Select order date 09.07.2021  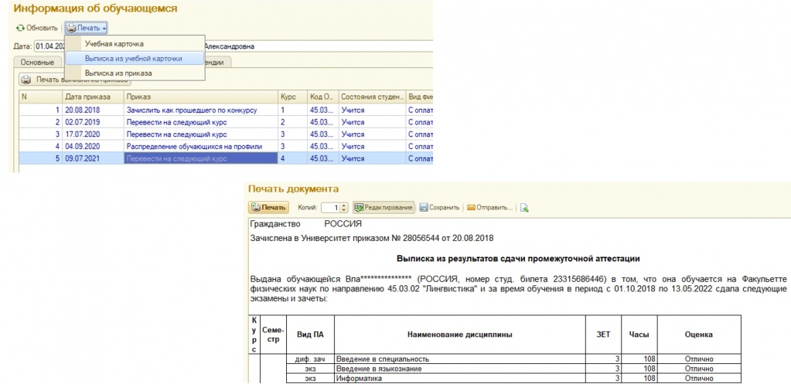click(x=93, y=158)
